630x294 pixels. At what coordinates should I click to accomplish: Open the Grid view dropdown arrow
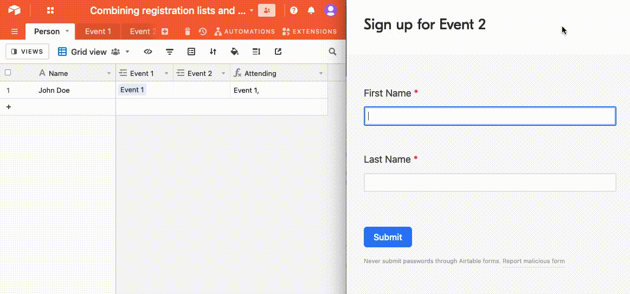[127, 52]
